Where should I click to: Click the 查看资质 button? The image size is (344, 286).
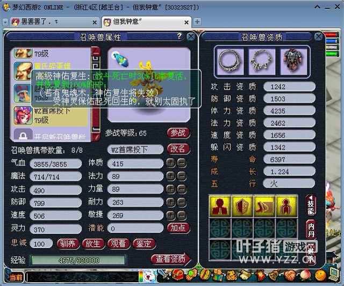click(171, 259)
